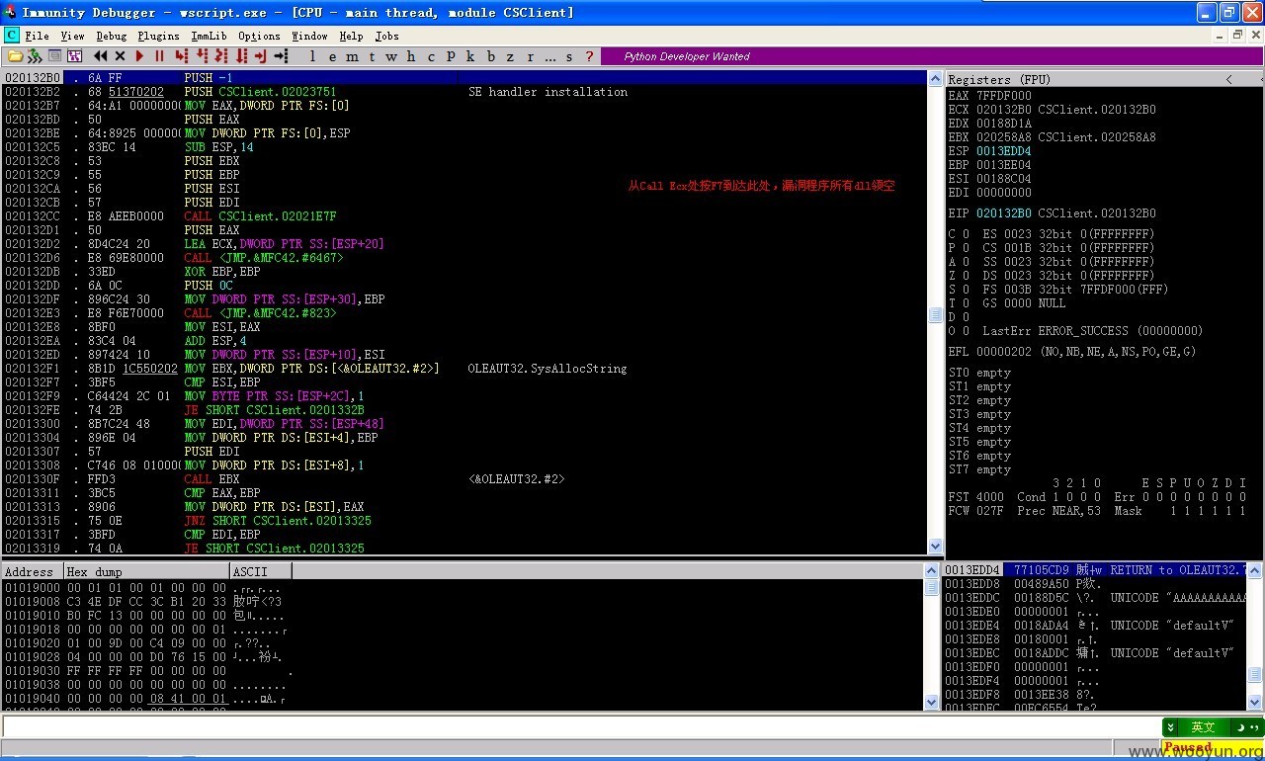The image size is (1265, 761).
Task: Open the View menu
Action: [72, 36]
